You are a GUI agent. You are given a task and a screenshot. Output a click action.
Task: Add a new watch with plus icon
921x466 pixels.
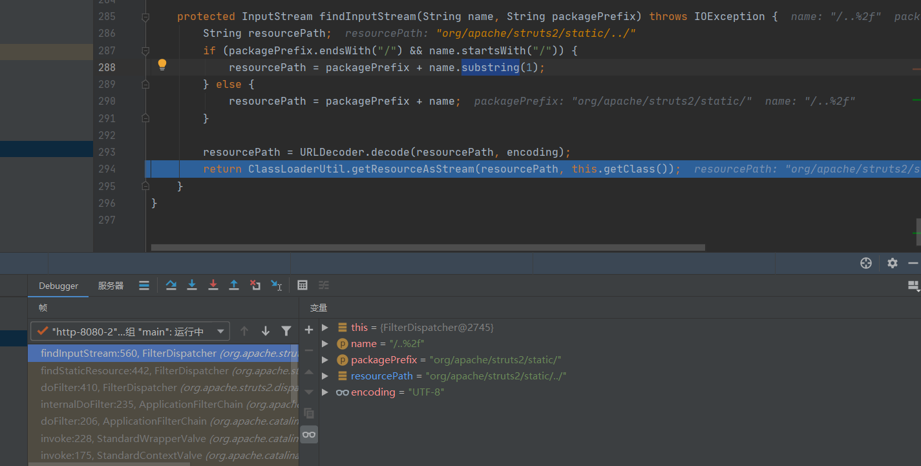tap(309, 330)
